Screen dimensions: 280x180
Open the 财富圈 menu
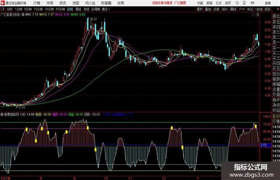106,3
